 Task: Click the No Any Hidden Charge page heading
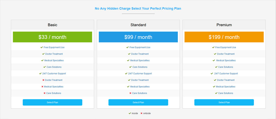point(138,9)
